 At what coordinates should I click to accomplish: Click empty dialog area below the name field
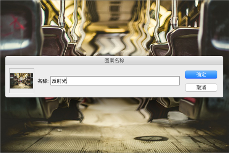pyautogui.click(x=114, y=92)
